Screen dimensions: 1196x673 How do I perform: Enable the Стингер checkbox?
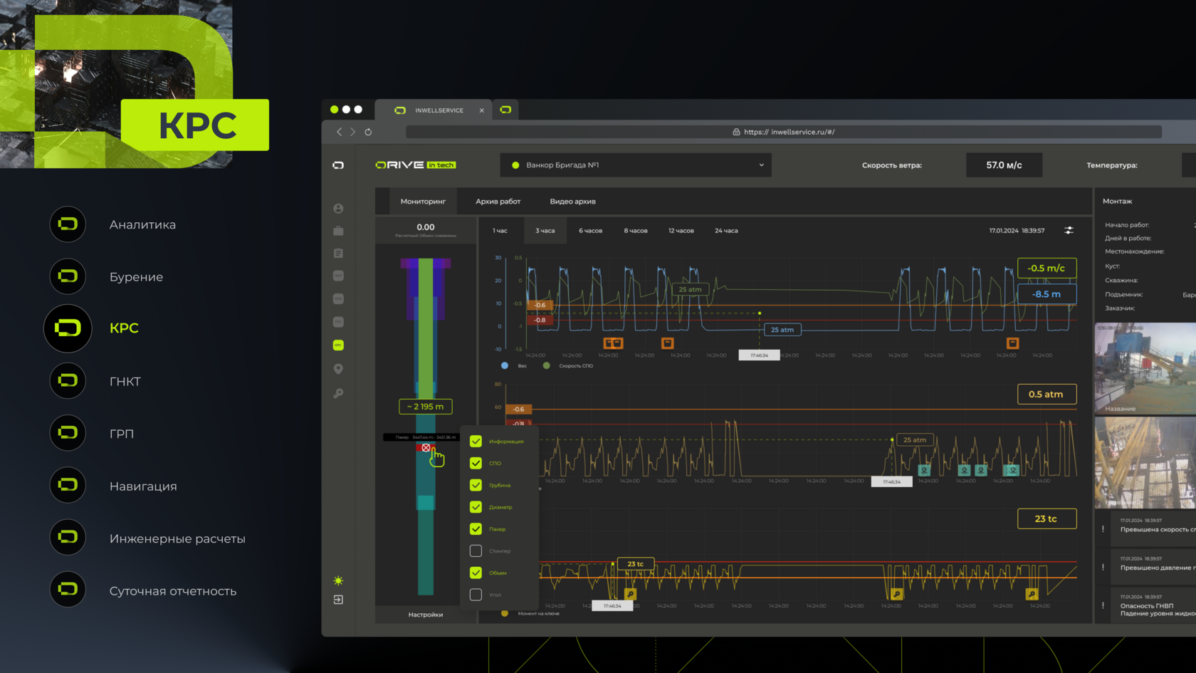coord(476,551)
